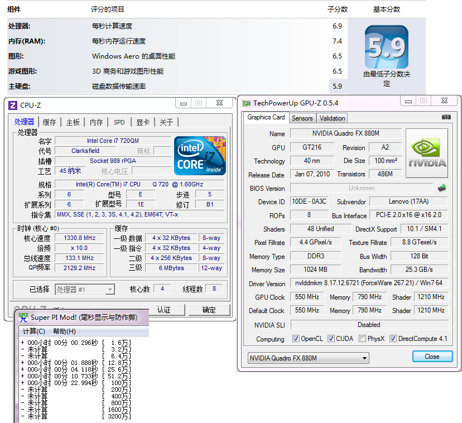This screenshot has width=462, height=423.
Task: Switch to the Sensors tab in GPU-Z
Action: [x=302, y=118]
